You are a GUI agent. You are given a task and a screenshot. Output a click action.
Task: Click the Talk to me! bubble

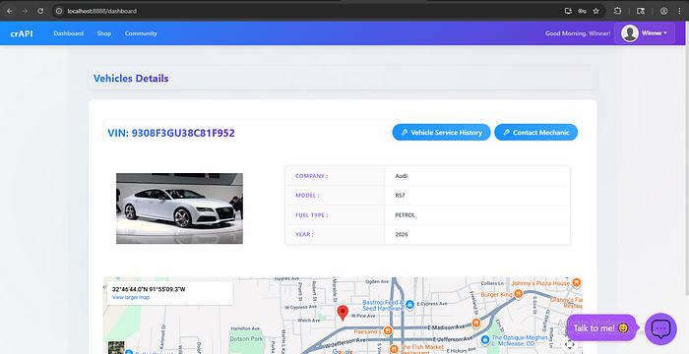pyautogui.click(x=600, y=327)
